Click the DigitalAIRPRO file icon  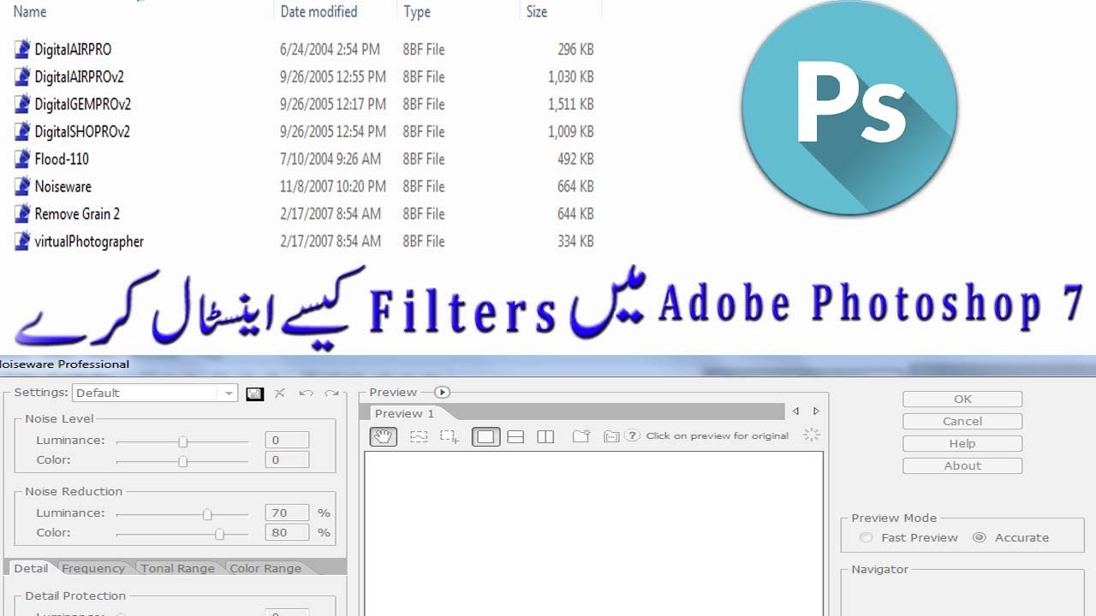tap(22, 49)
